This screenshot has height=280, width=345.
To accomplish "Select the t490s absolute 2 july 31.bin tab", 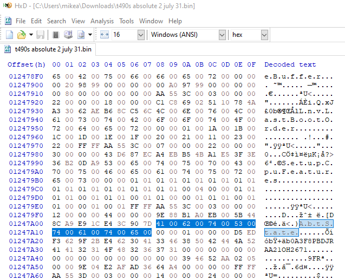I will (x=48, y=49).
